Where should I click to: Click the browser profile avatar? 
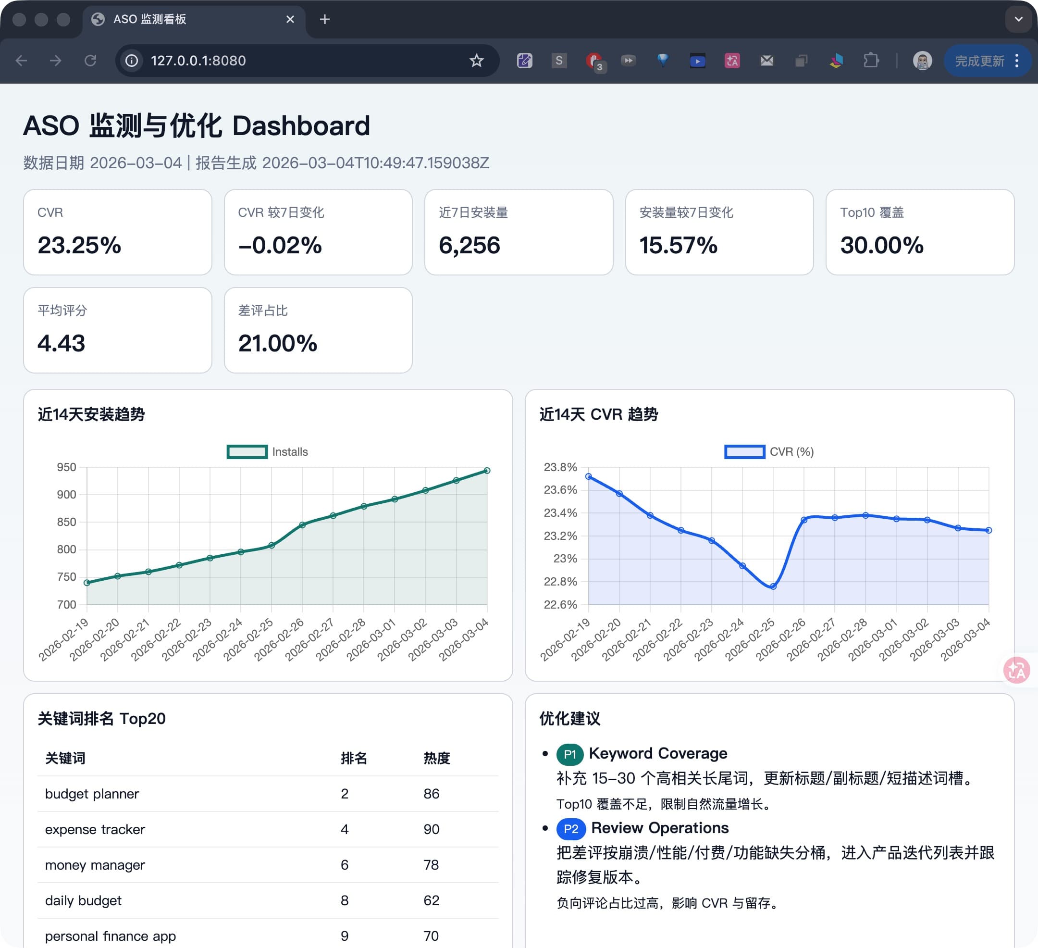922,61
